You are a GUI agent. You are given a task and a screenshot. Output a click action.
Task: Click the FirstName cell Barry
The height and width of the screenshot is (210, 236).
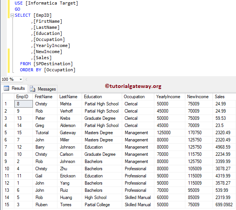[x=45, y=147]
